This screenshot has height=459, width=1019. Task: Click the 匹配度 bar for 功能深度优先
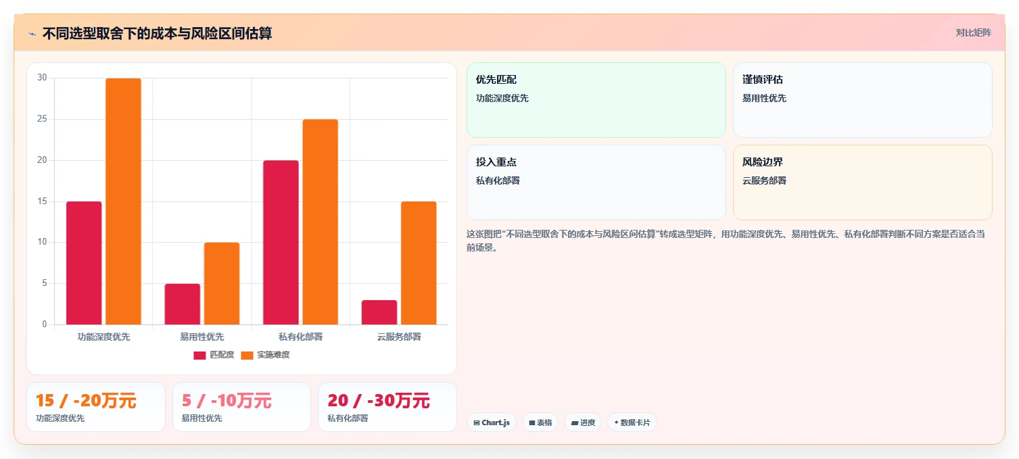[x=84, y=263]
